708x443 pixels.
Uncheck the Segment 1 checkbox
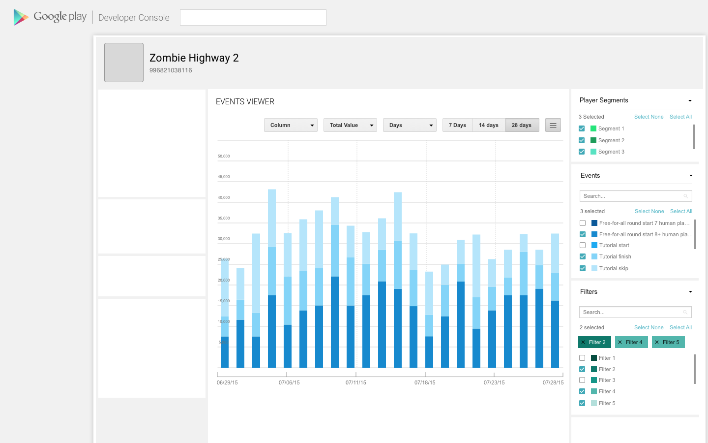[582, 129]
